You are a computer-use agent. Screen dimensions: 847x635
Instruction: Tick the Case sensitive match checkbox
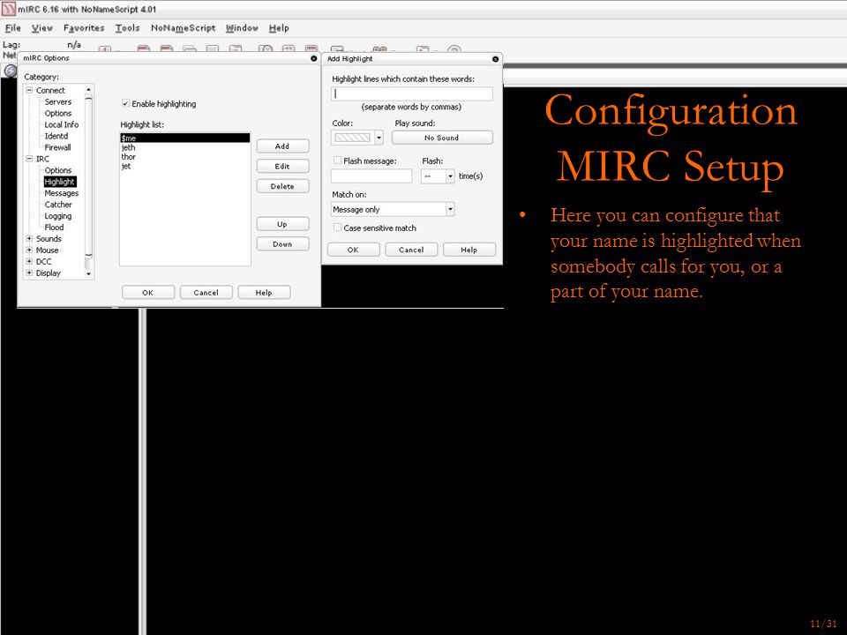pyautogui.click(x=338, y=228)
